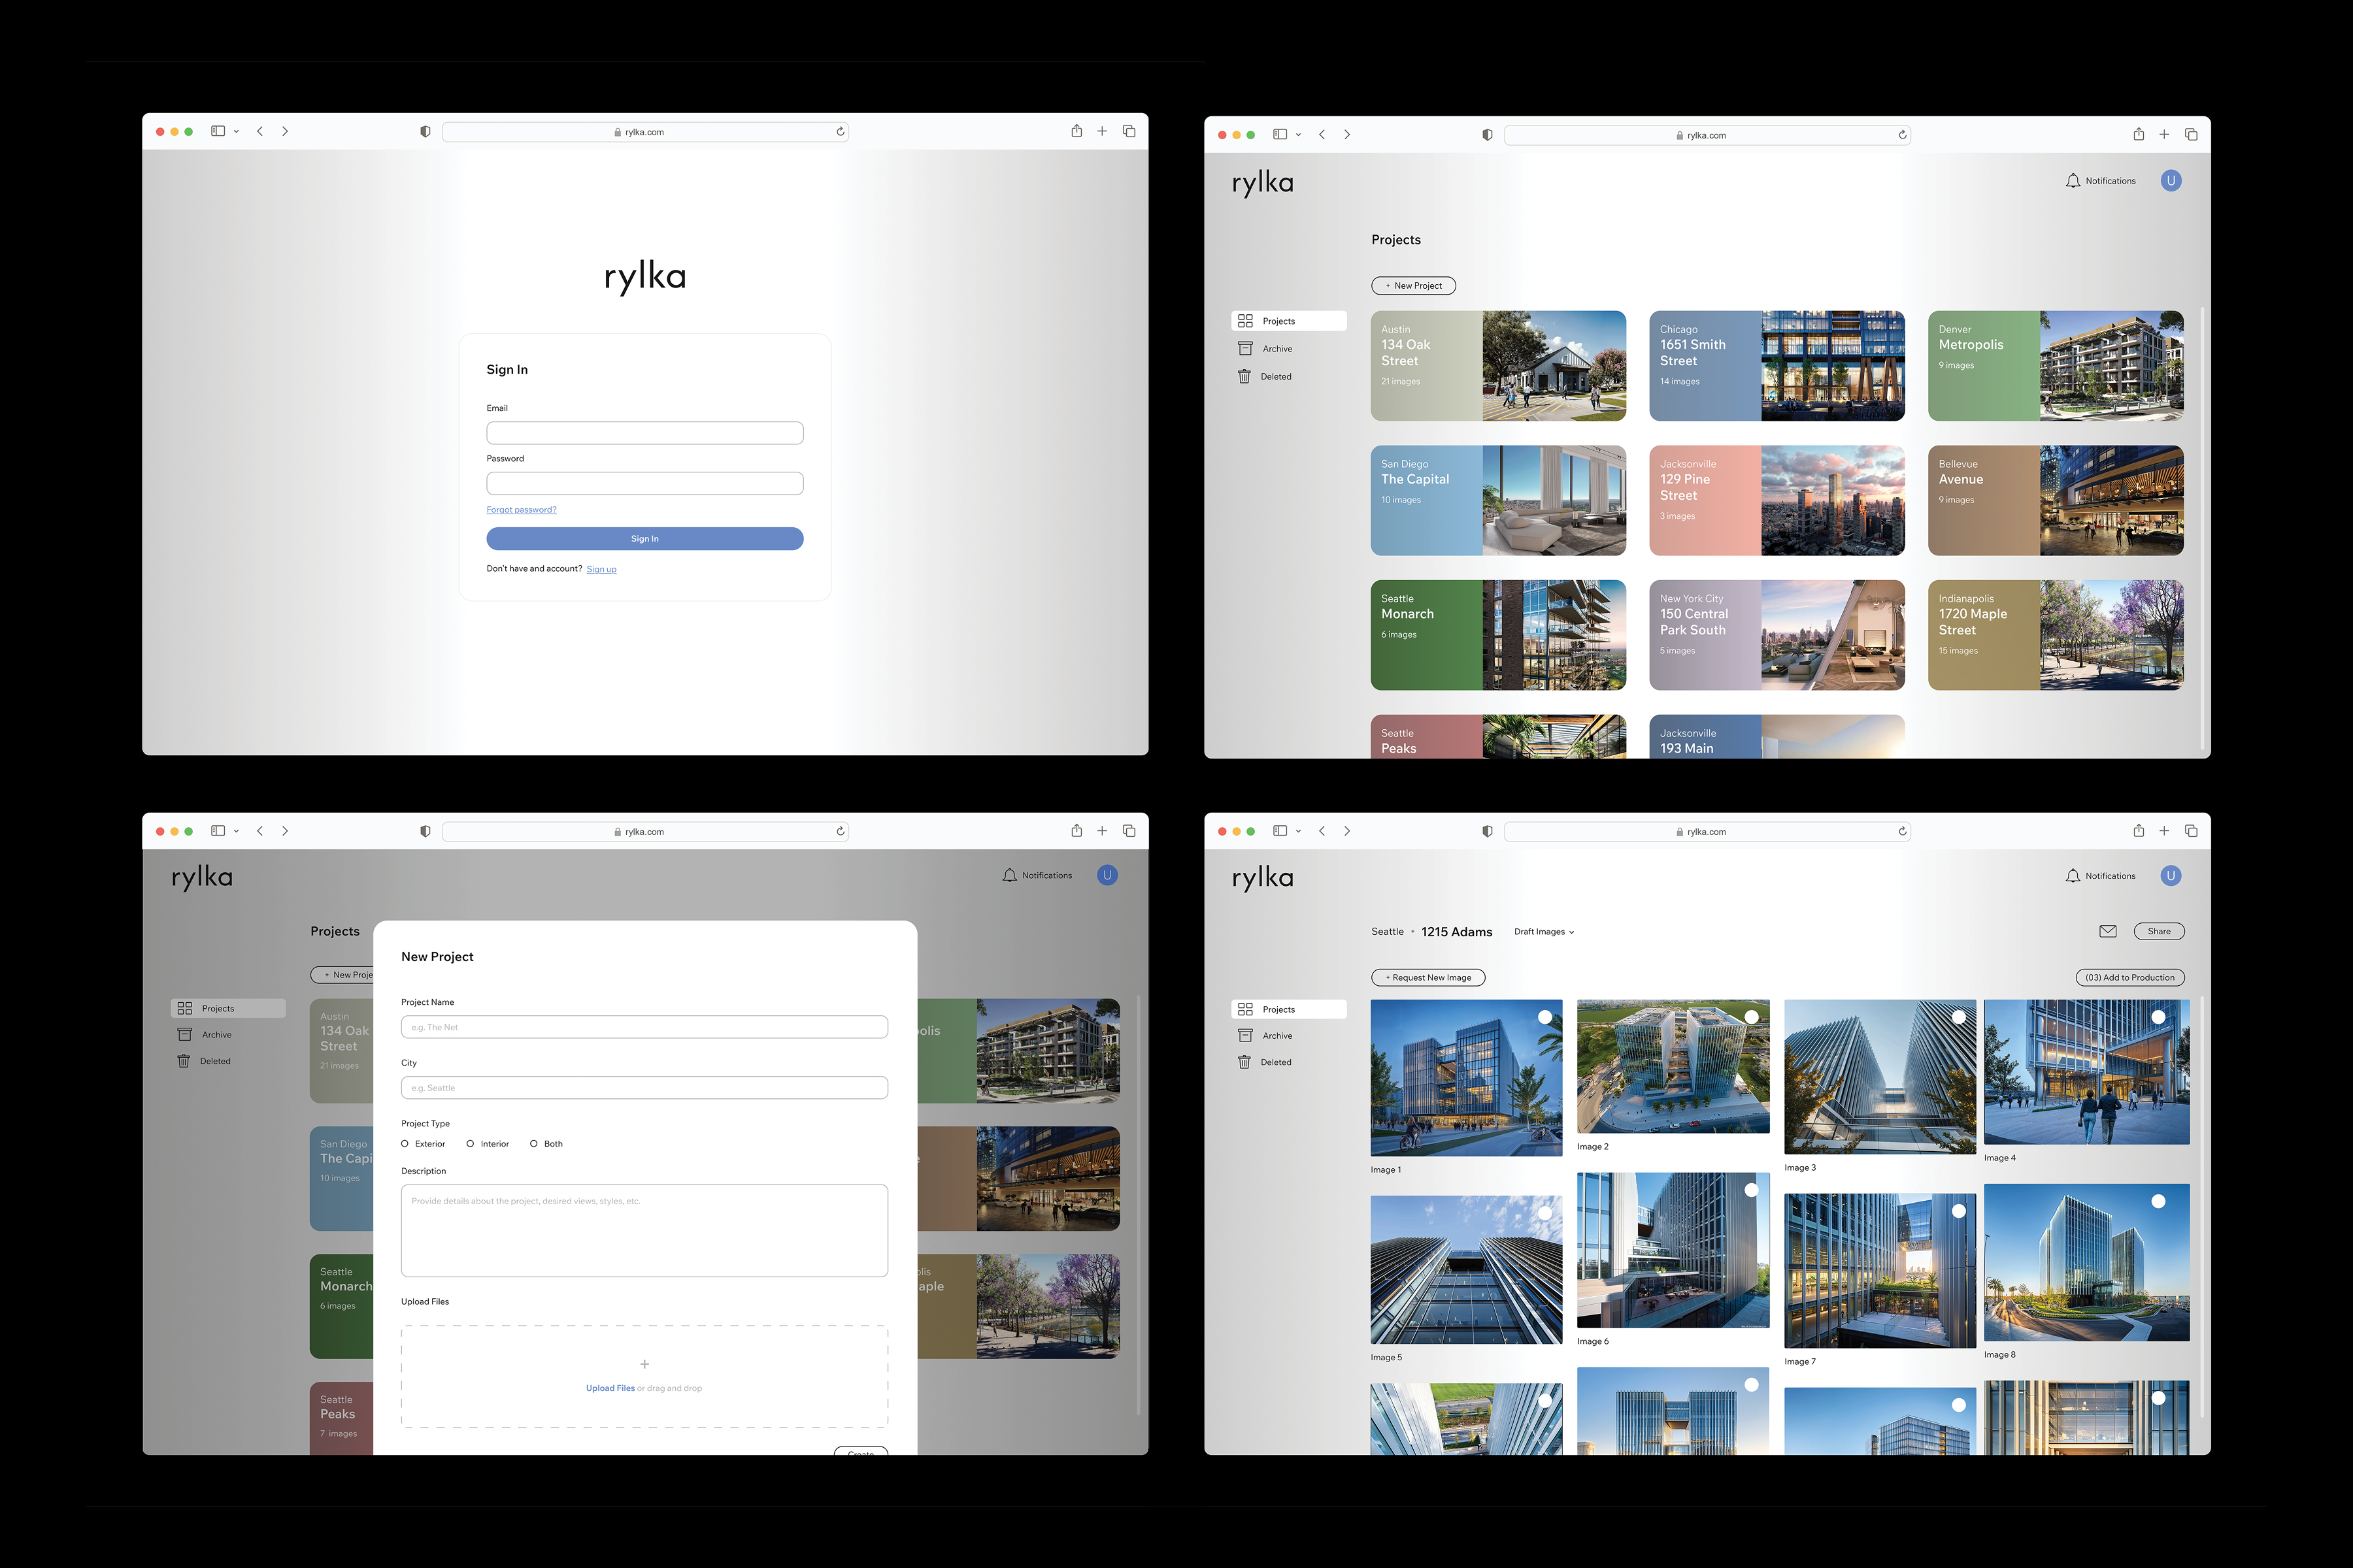Open Notifications bell in the 1215 Adams window
This screenshot has height=1568, width=2353.
[2072, 876]
